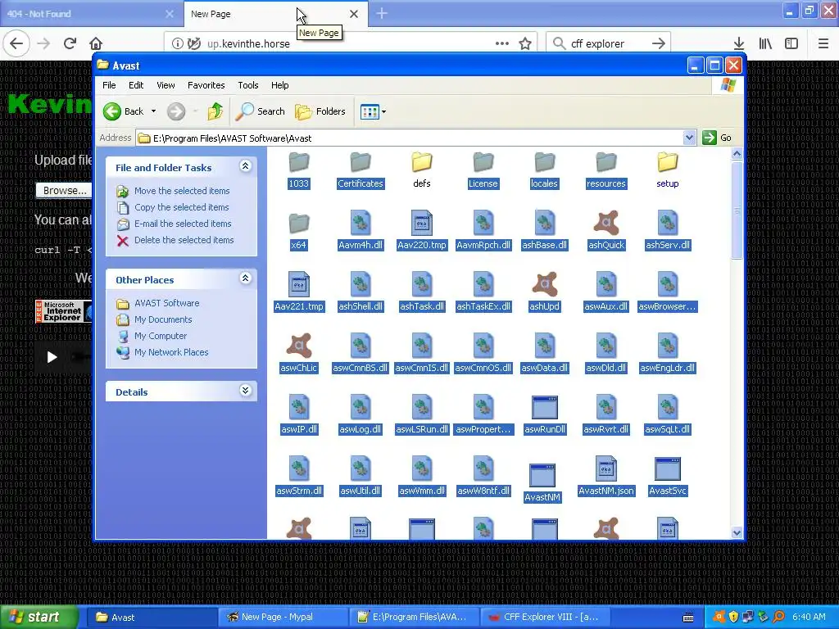Select the setup folder icon

click(x=667, y=161)
